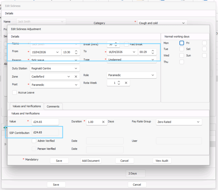
Task: Increase Rota Week with the up arrow
Action: pyautogui.click(x=119, y=82)
